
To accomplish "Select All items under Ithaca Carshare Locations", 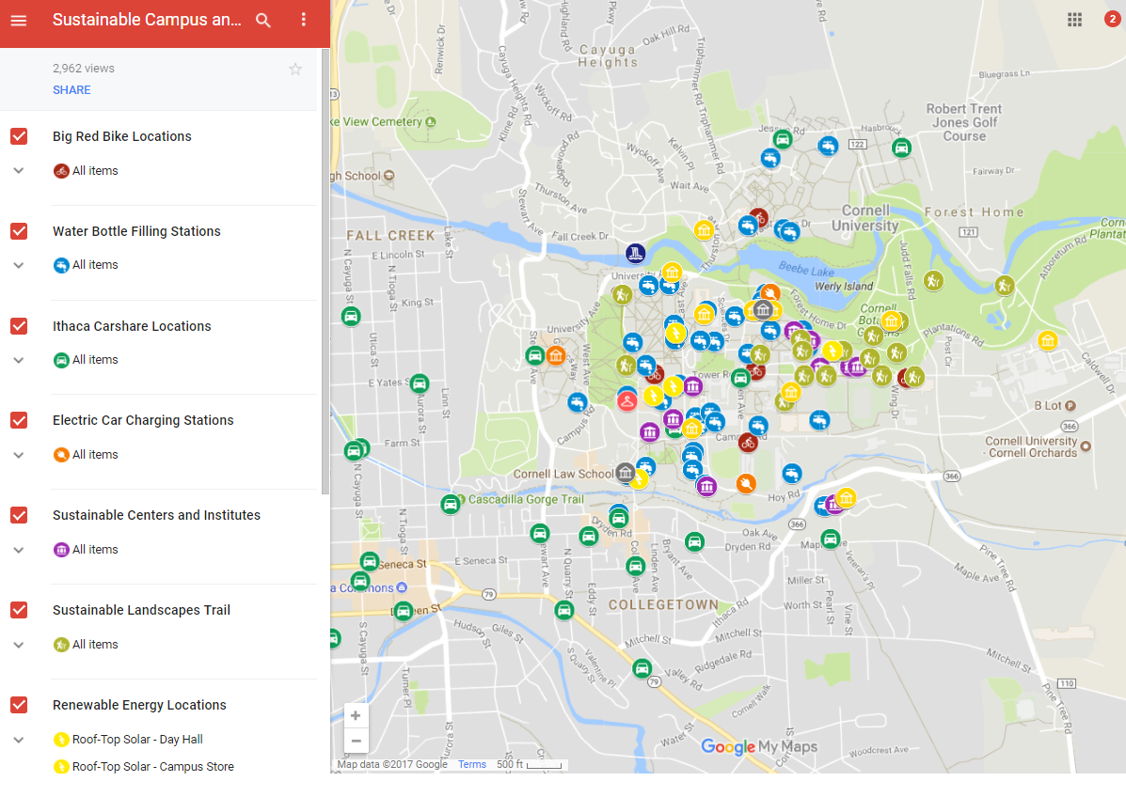I will pyautogui.click(x=95, y=360).
